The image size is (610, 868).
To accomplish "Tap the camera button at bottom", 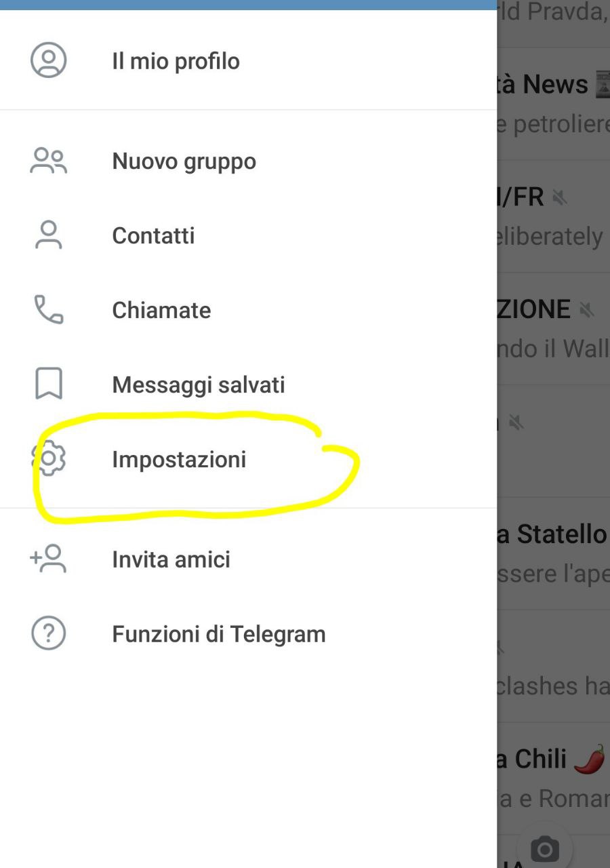I will click(x=544, y=848).
